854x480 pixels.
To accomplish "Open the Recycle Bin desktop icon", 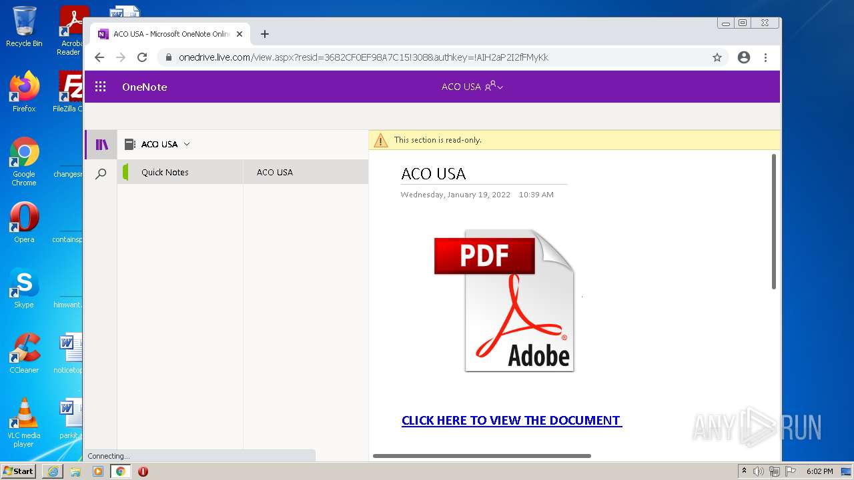I will point(24,27).
